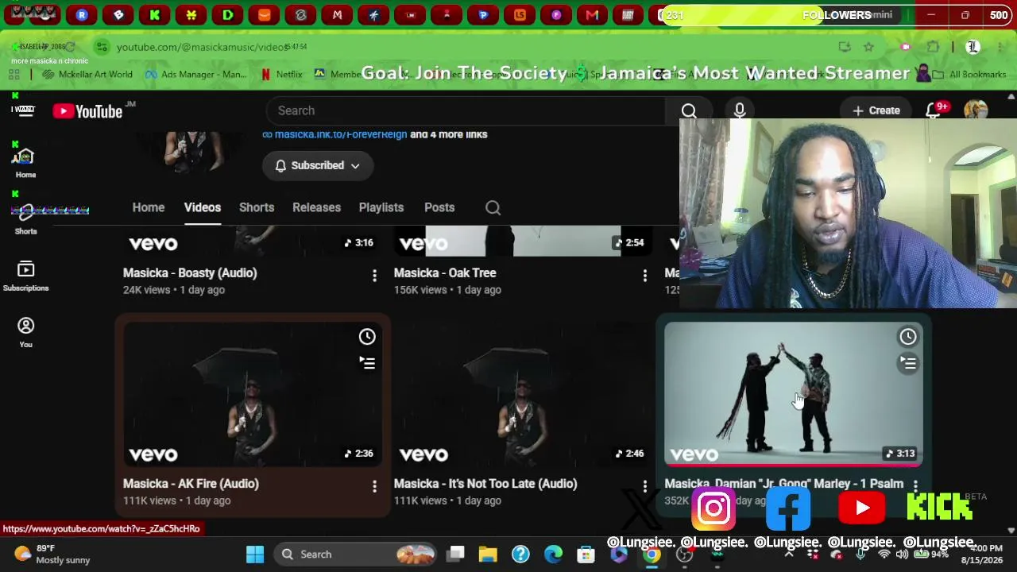Image resolution: width=1017 pixels, height=572 pixels.
Task: Open the Masicka - Boasty (Audio) title
Action: (190, 272)
